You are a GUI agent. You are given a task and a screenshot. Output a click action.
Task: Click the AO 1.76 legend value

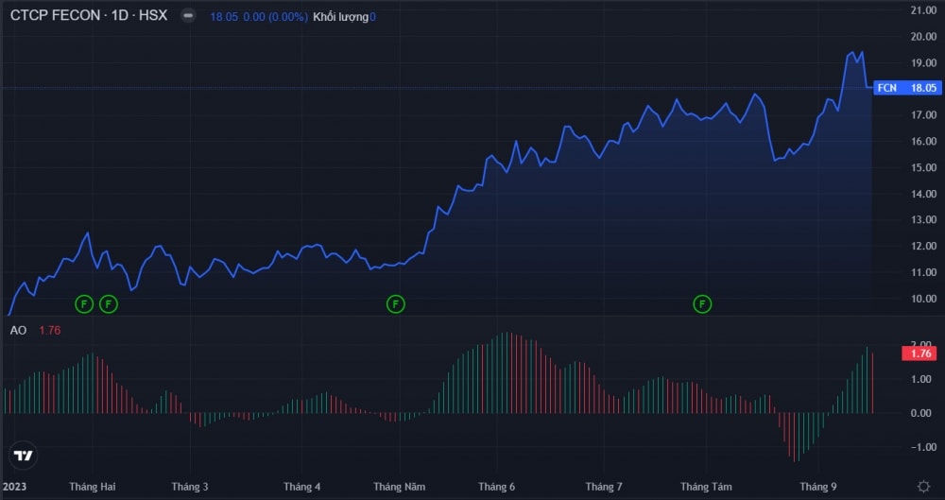[x=50, y=331]
